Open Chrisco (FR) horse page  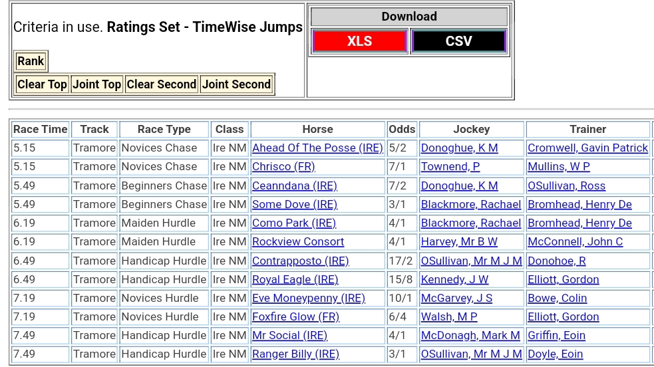283,166
